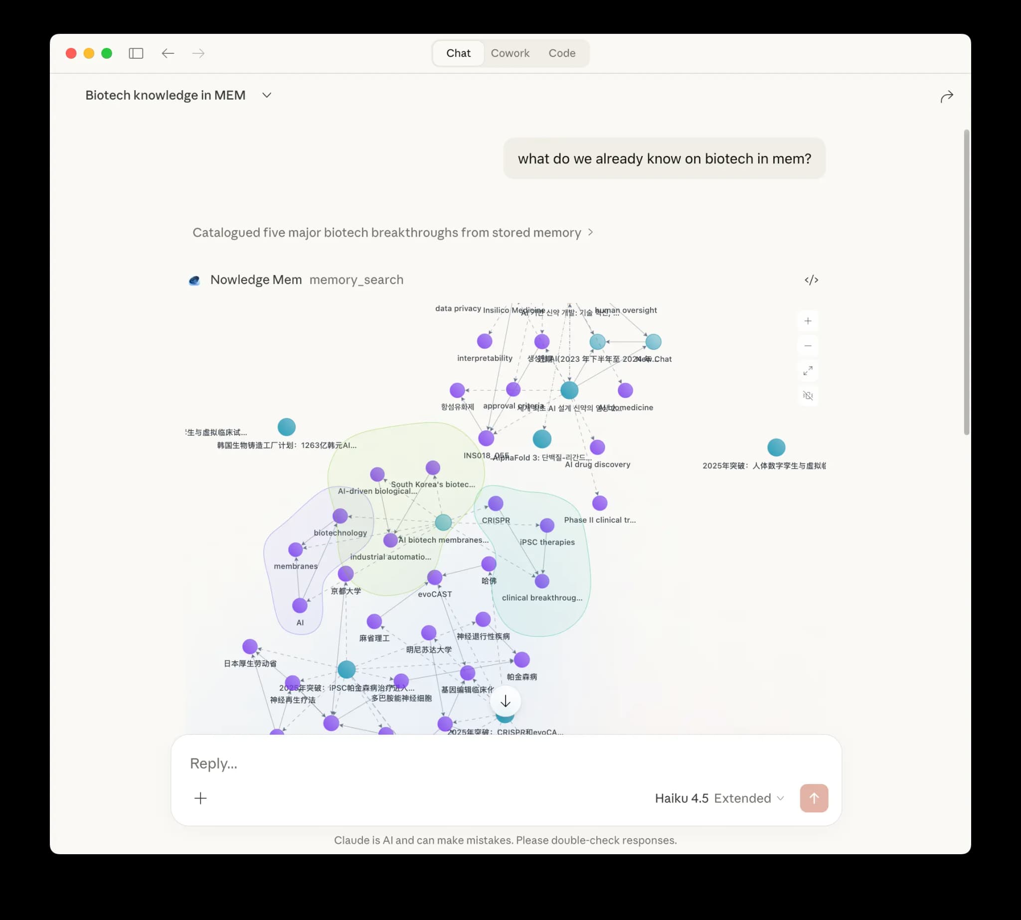Image resolution: width=1021 pixels, height=920 pixels.
Task: Click the Reply input field
Action: pos(354,764)
